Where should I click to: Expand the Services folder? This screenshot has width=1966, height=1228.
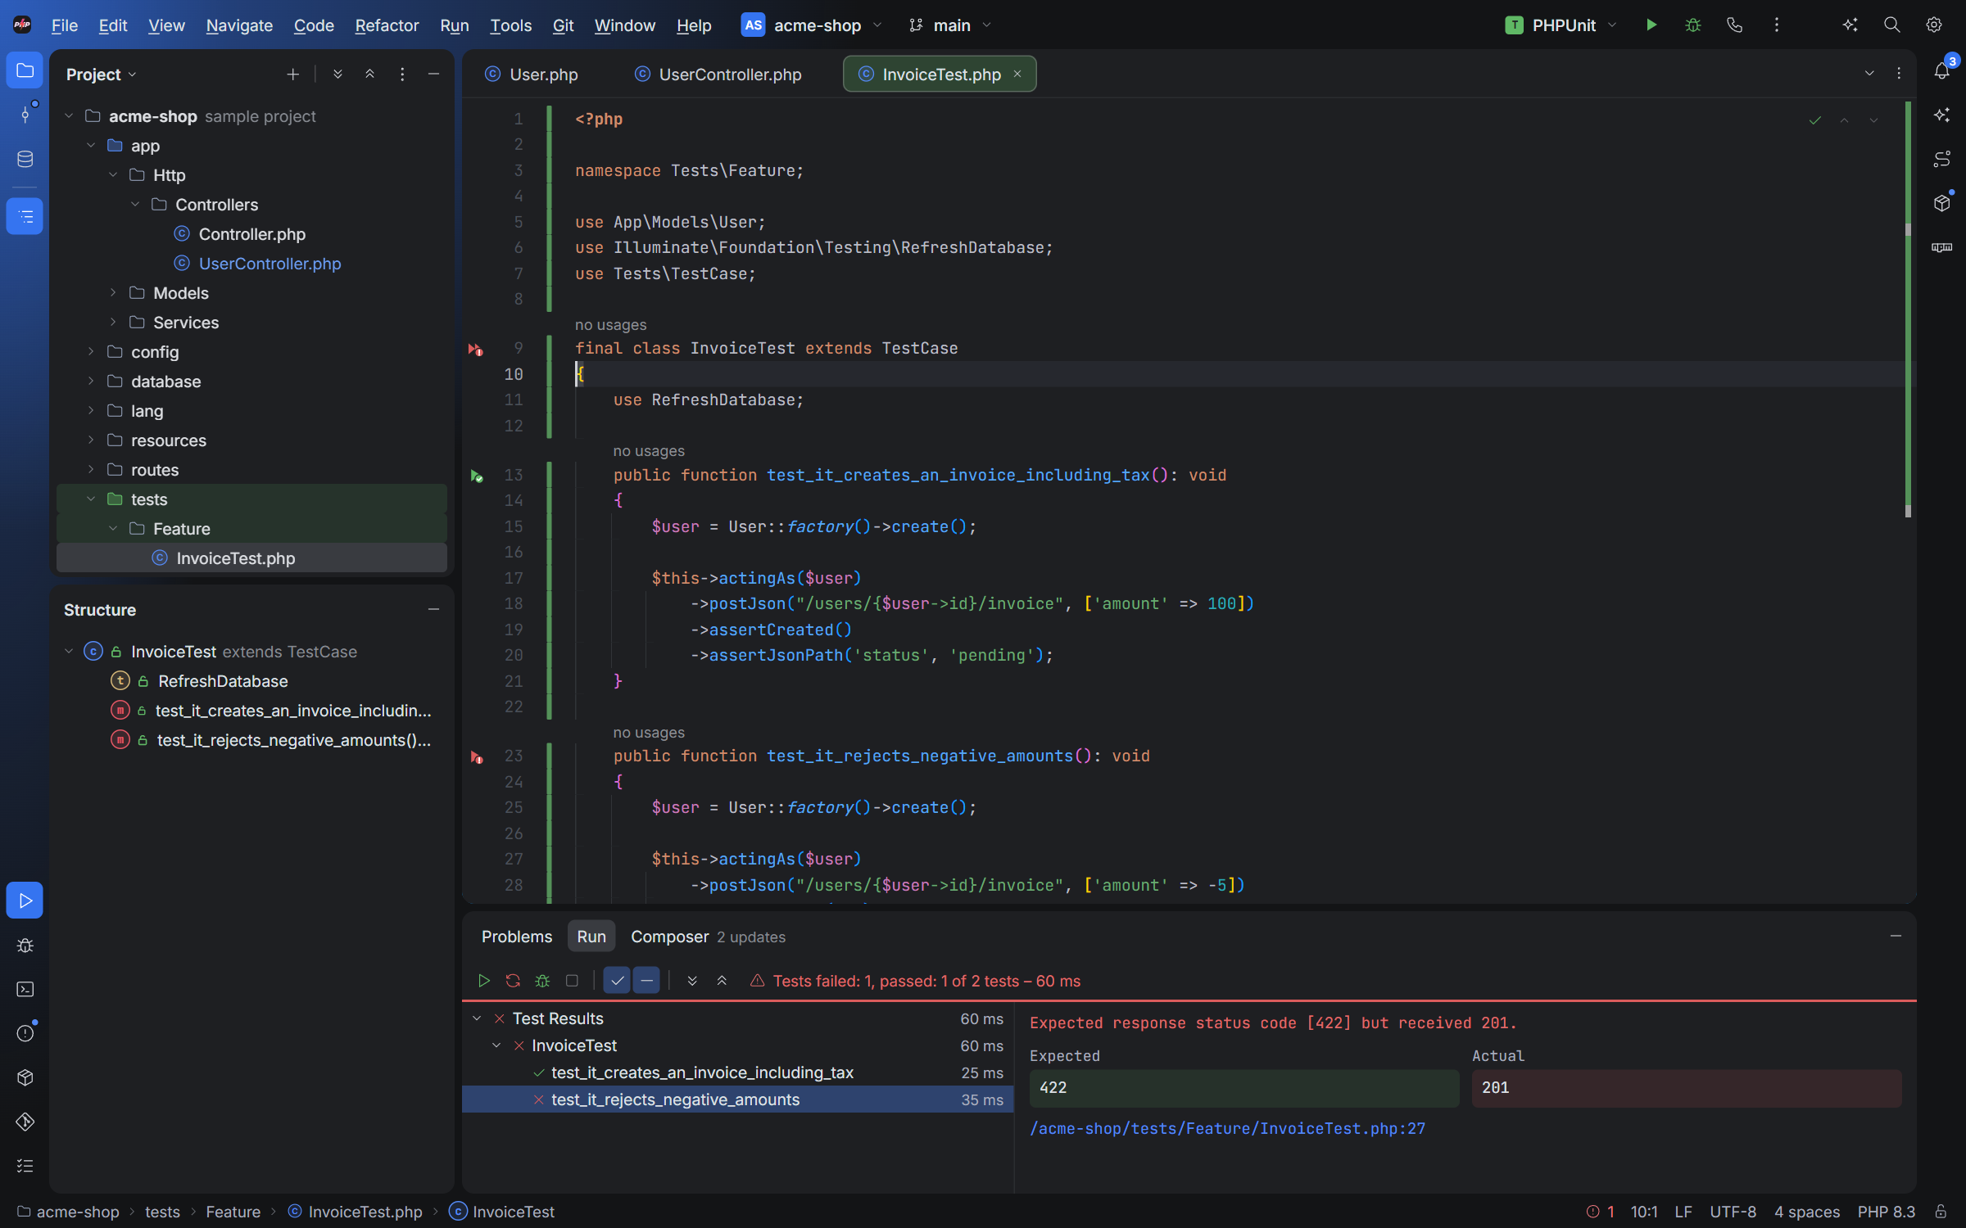click(x=113, y=323)
